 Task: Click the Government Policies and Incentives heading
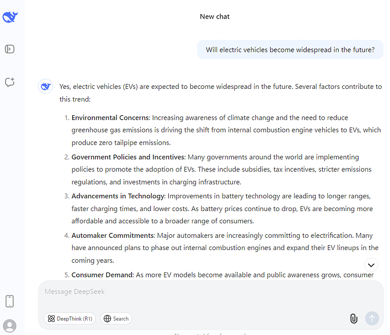click(x=128, y=157)
